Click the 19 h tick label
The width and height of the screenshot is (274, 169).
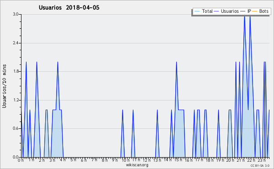tap(220, 160)
